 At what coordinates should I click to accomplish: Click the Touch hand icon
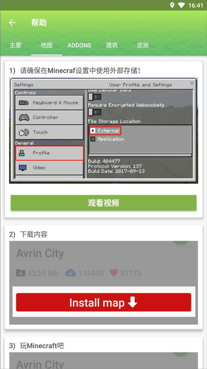[x=24, y=132]
